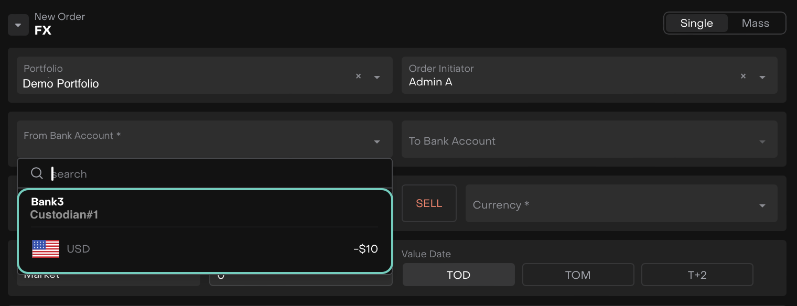797x306 pixels.
Task: Click the USD flag icon
Action: click(46, 249)
